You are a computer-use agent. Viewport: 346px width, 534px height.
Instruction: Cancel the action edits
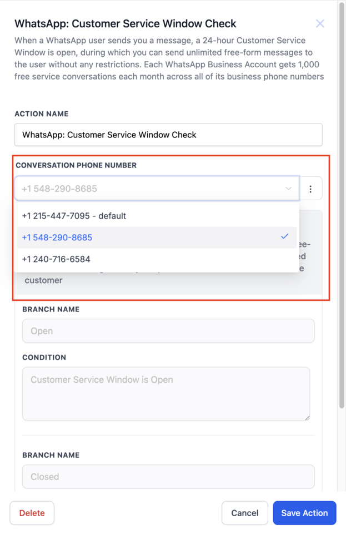tap(245, 513)
